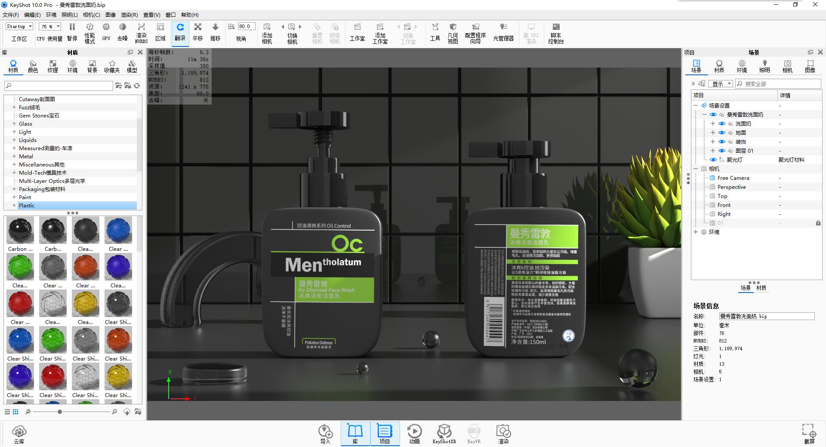Viewport: 826px width, 447px height.
Task: Click the material library search box
Action: (x=59, y=86)
